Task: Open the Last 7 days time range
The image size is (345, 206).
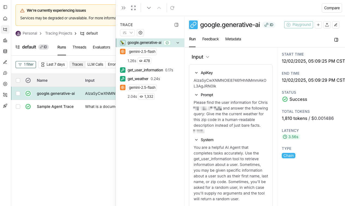Action: coord(53,65)
